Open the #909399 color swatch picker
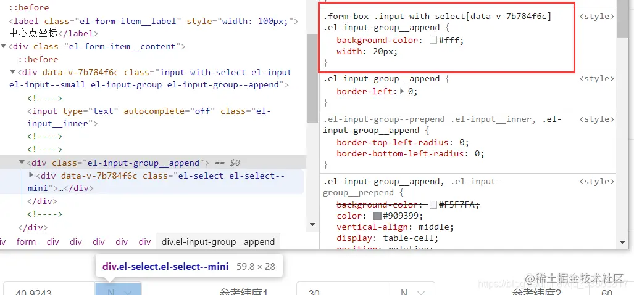The width and height of the screenshot is (634, 295). pyautogui.click(x=377, y=216)
